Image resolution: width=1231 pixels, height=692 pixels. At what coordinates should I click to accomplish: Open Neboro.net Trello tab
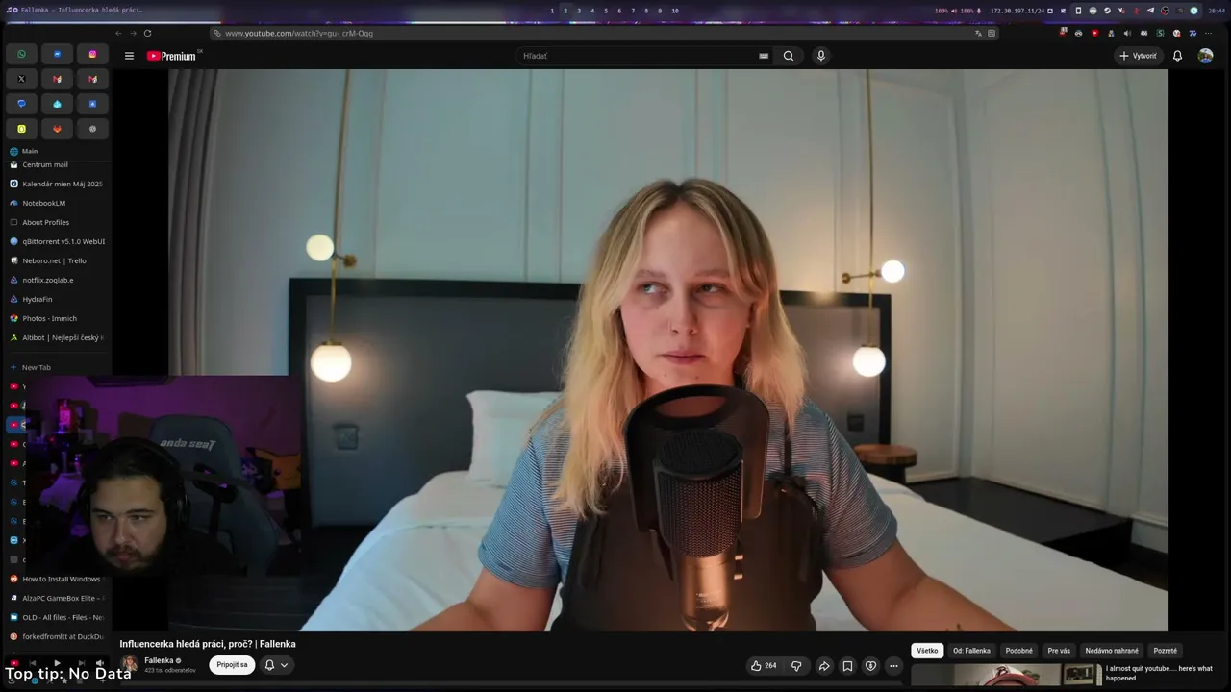(56, 260)
